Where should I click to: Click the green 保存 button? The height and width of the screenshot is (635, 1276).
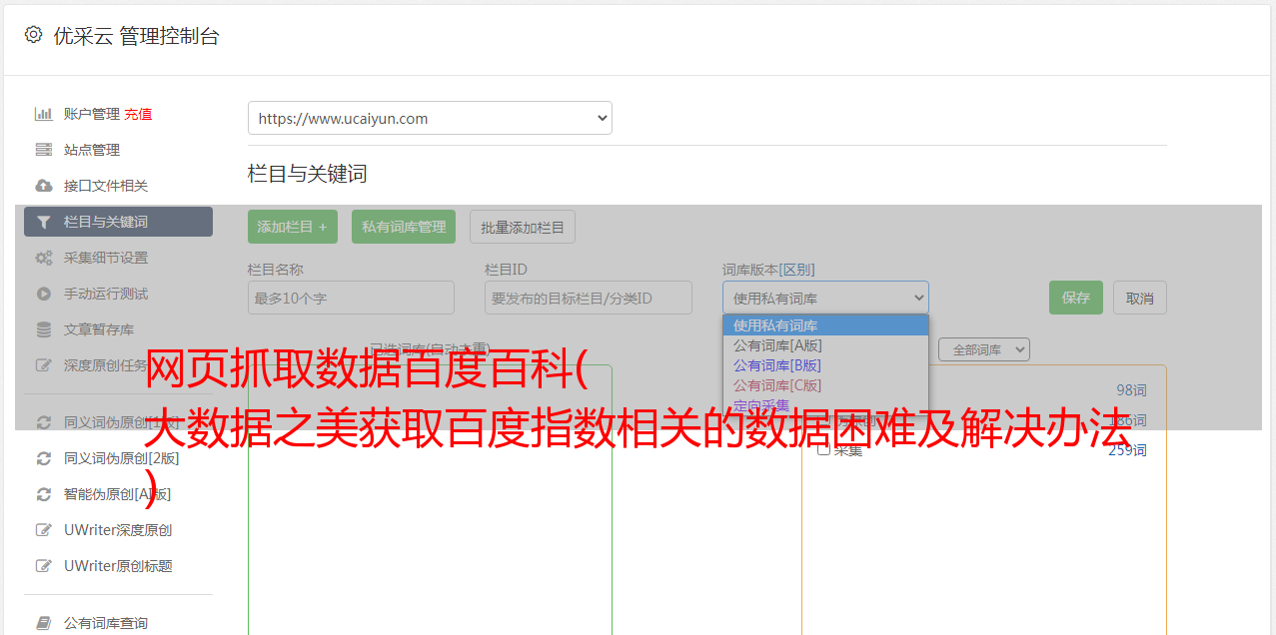[x=1076, y=298]
